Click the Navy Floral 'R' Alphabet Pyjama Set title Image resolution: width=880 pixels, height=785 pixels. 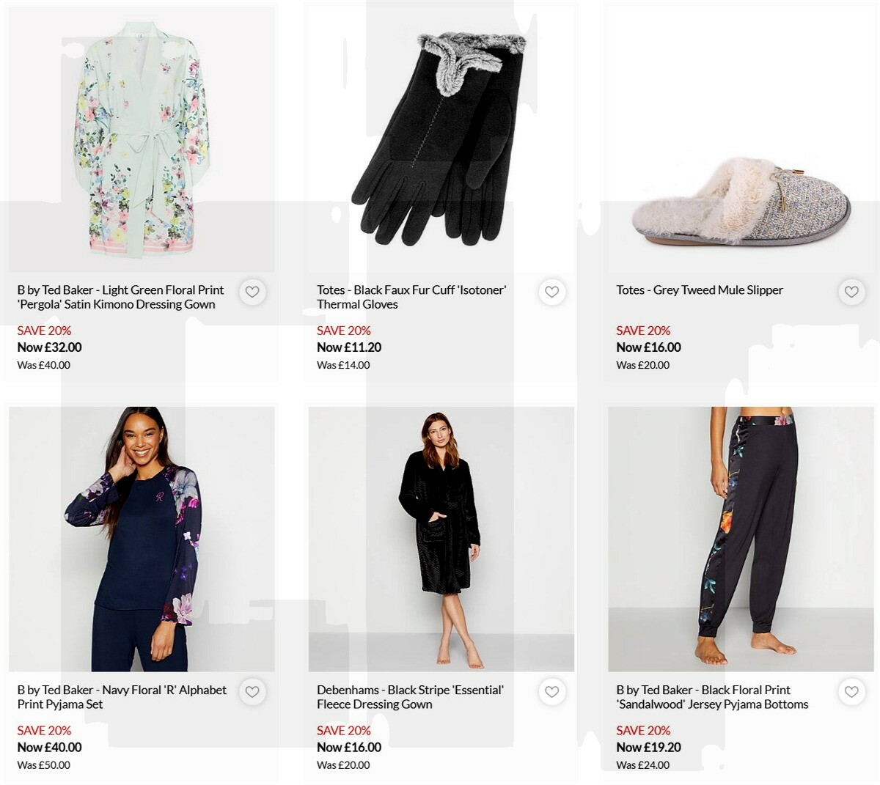pyautogui.click(x=121, y=696)
